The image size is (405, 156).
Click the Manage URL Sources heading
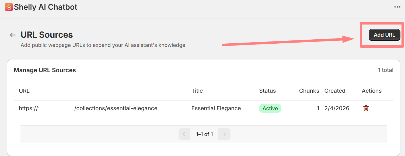[45, 70]
